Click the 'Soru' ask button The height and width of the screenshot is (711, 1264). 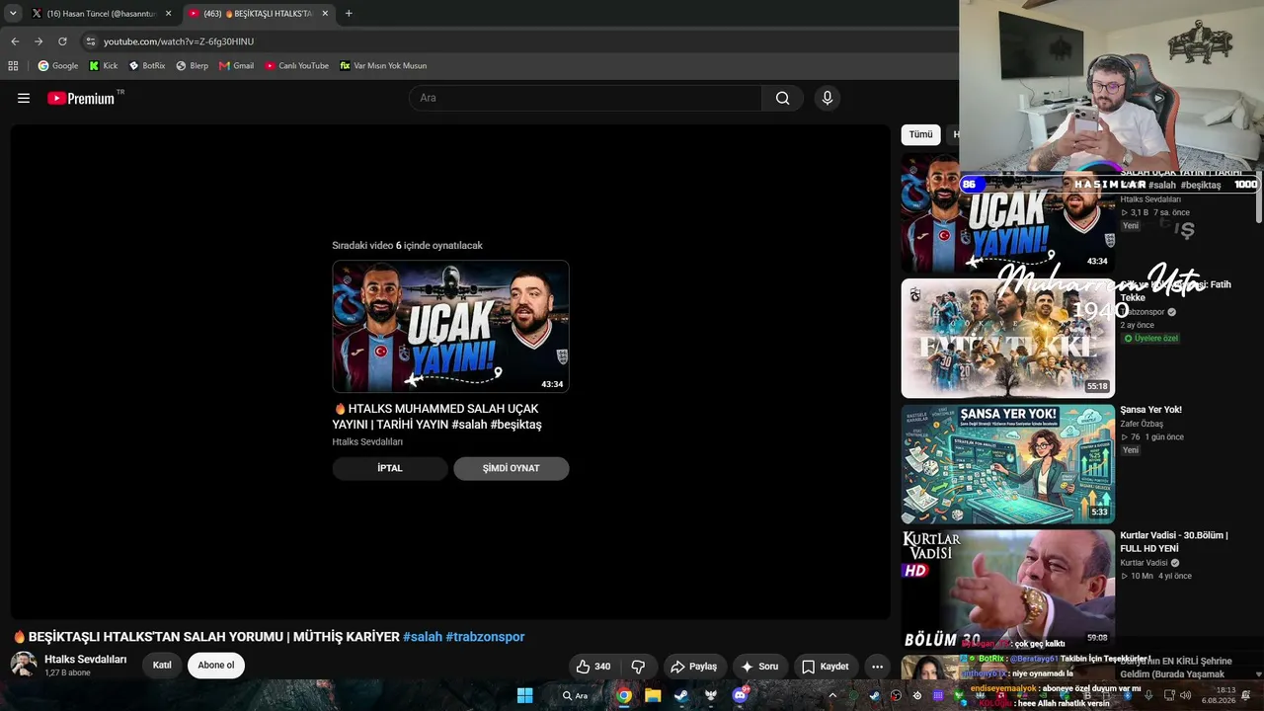pos(759,667)
